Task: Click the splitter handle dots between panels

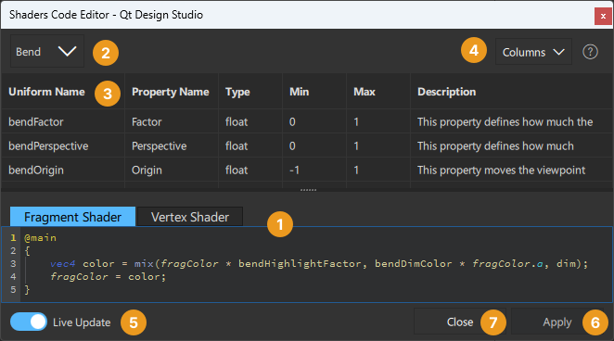Action: [308, 190]
